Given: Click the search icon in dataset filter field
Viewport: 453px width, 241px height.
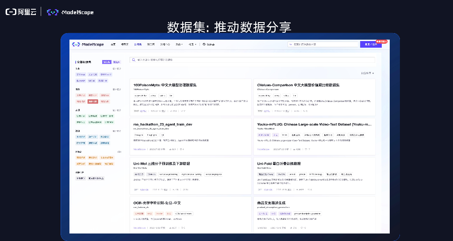Looking at the screenshot, I should click(x=134, y=60).
